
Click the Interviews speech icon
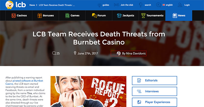139,91
